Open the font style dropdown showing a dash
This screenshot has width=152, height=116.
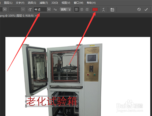click(17, 9)
